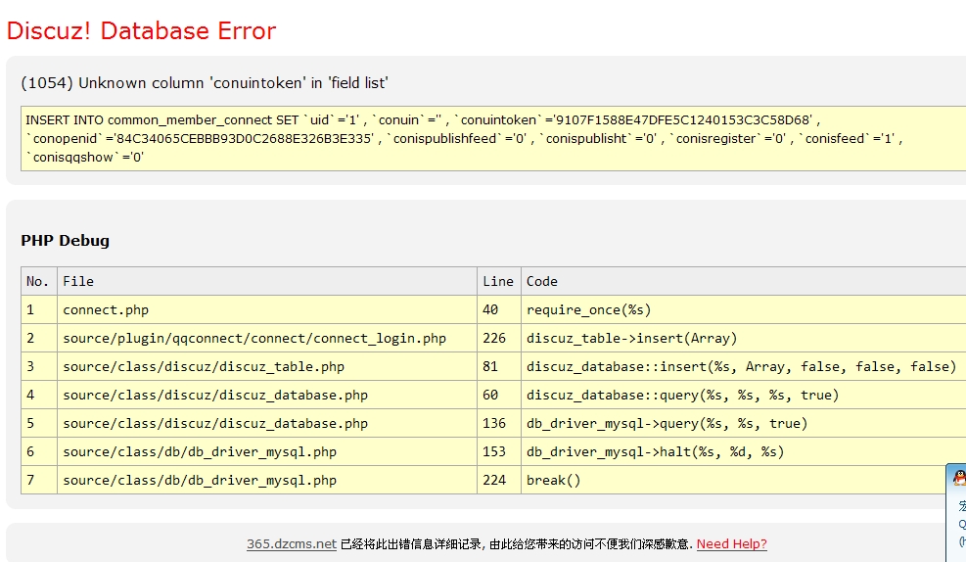Select the break() code cell
The image size is (966, 562).
(x=733, y=480)
